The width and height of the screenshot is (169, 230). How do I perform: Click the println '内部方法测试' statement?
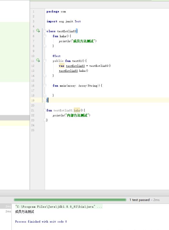coord(71,115)
